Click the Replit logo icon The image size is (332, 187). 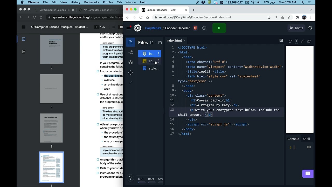point(138,28)
